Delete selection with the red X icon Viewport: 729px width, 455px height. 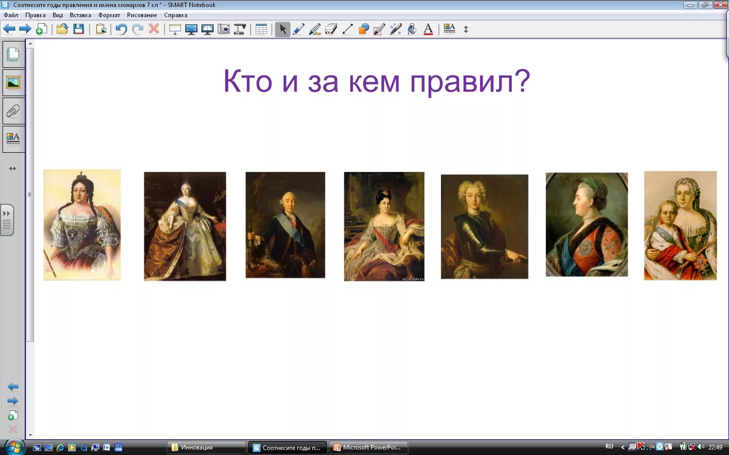[x=154, y=29]
